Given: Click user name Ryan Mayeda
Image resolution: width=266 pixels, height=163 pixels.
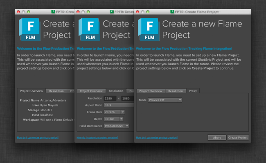Looking at the screenshot, I should pyautogui.click(x=49, y=105).
